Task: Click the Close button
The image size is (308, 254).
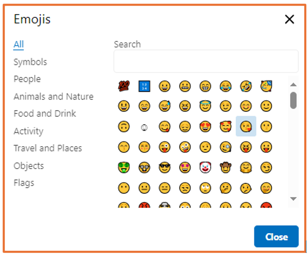Action: tap(276, 236)
